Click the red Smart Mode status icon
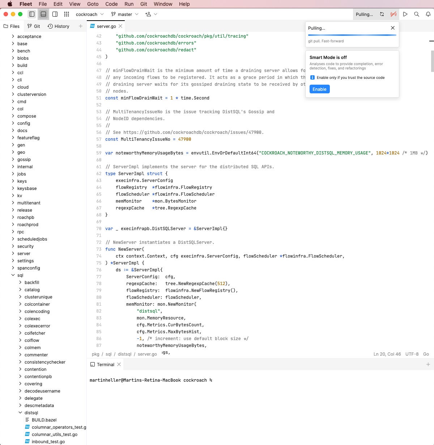 pos(393,14)
